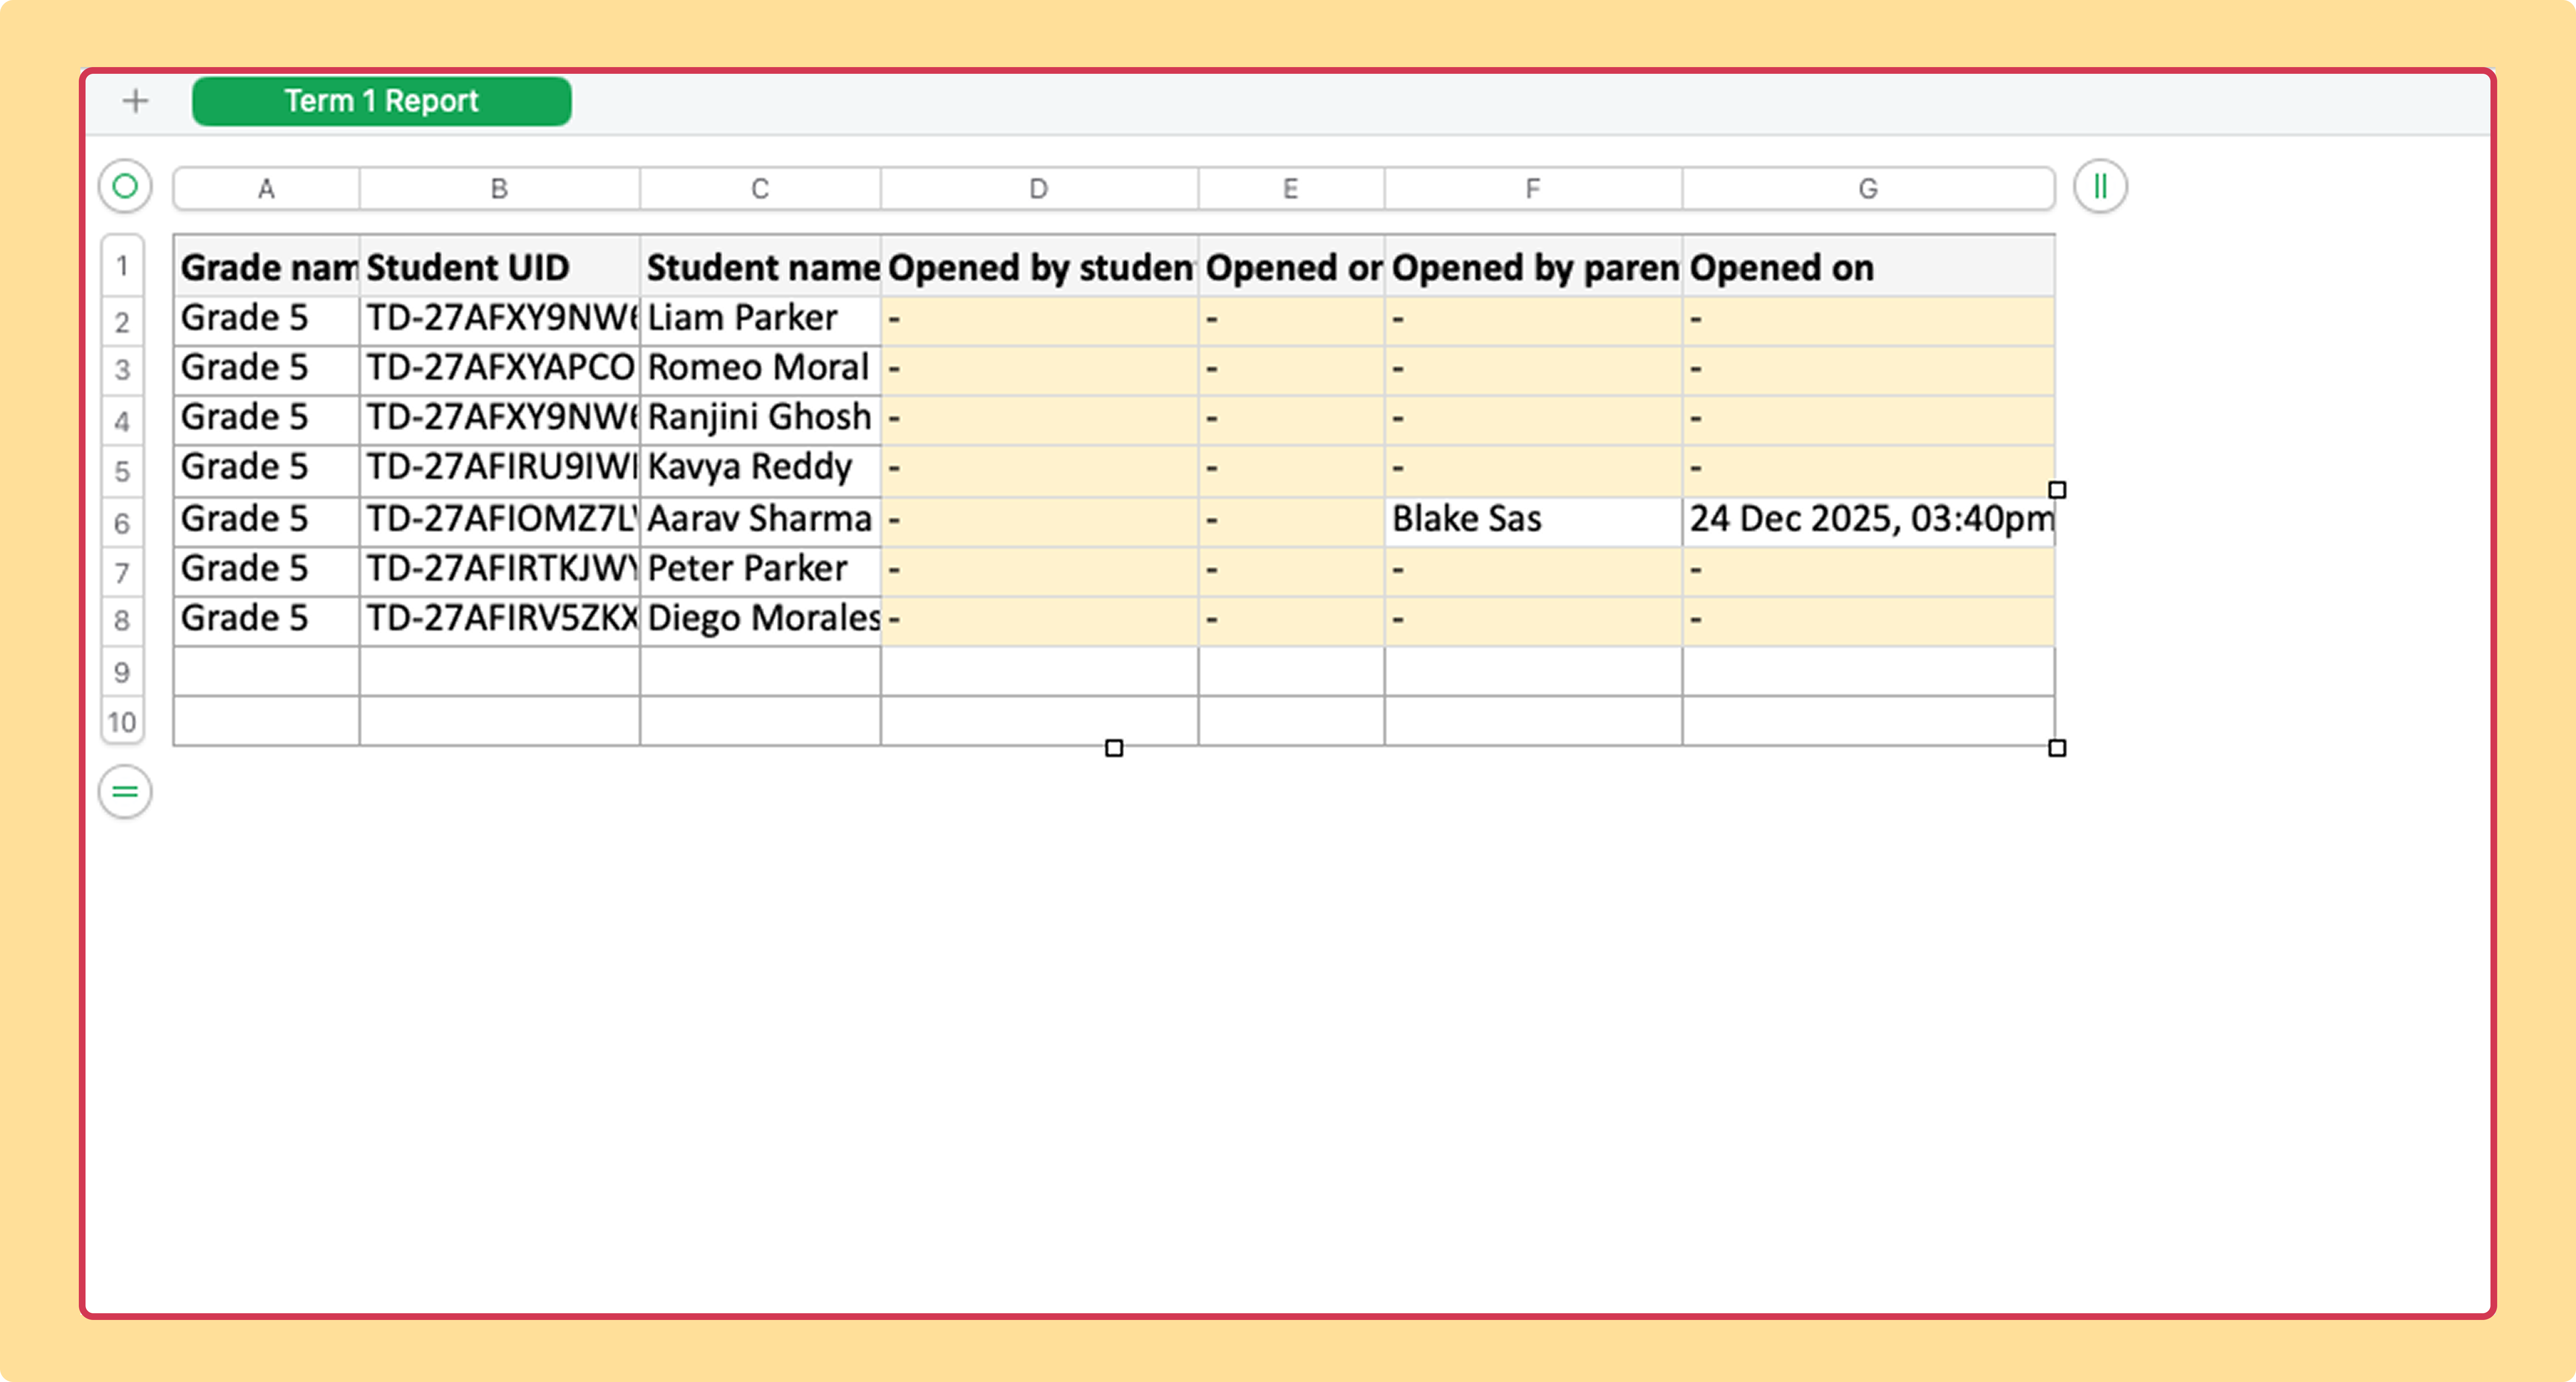Select row 8 header
Viewport: 2576px width, 1382px height.
[x=122, y=621]
